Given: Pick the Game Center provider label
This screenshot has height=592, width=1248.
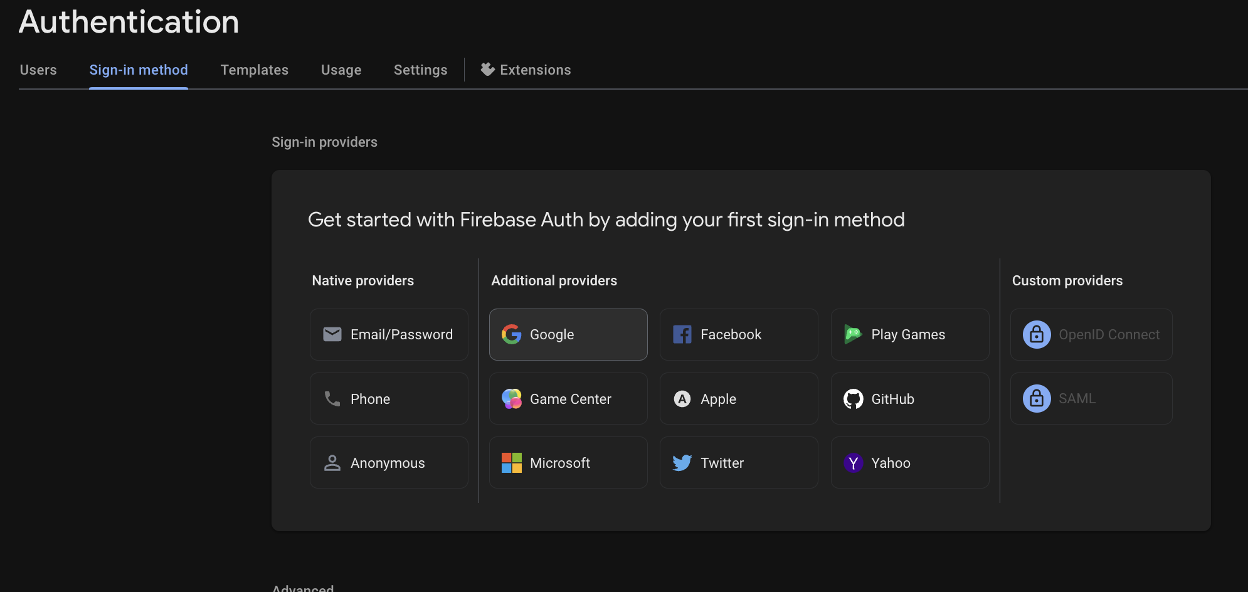Looking at the screenshot, I should point(571,399).
